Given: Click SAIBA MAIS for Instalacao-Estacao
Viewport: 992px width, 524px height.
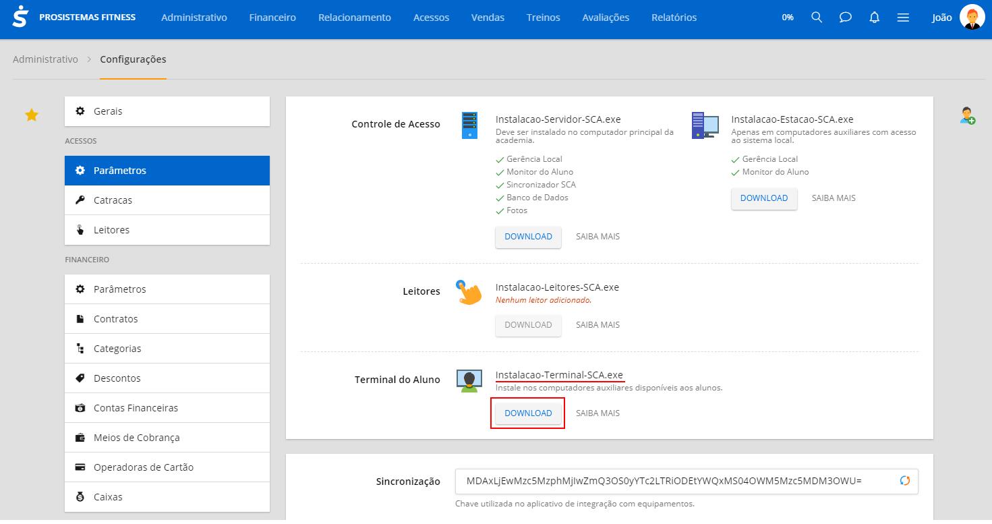Looking at the screenshot, I should coord(834,198).
